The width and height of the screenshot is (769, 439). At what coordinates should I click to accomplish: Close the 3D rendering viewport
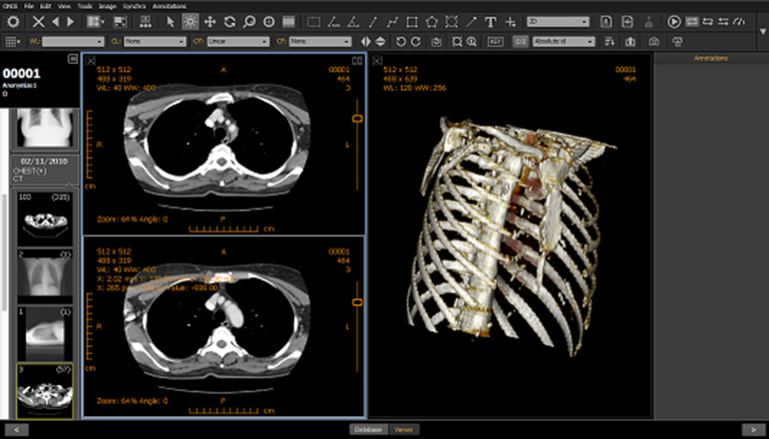tap(376, 61)
